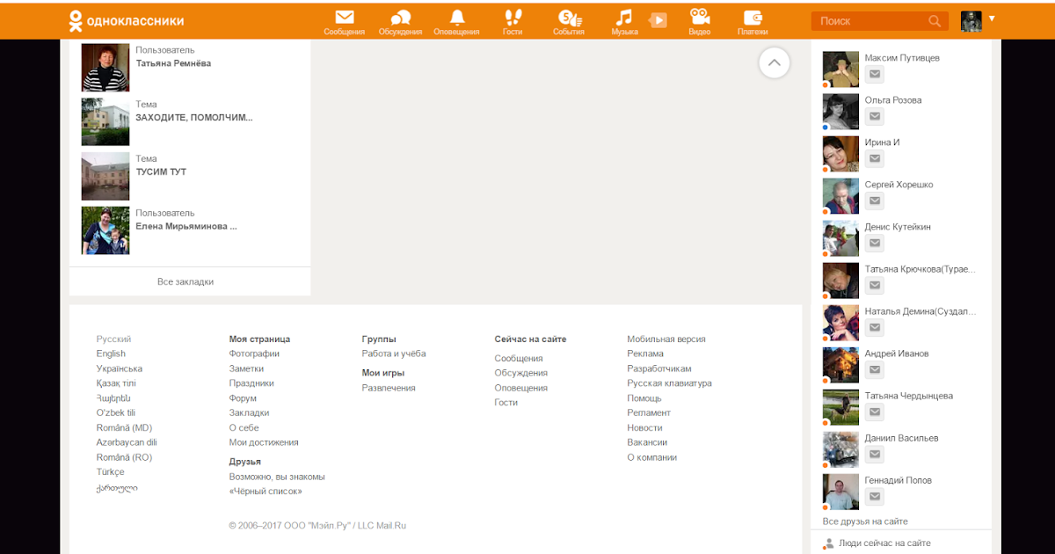Open Все закладки link
Image resolution: width=1055 pixels, height=554 pixels.
click(x=186, y=281)
